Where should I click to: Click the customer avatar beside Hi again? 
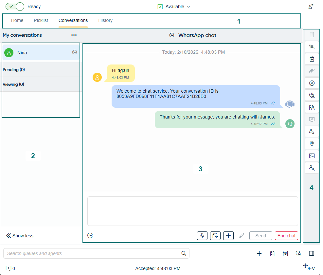coord(97,77)
